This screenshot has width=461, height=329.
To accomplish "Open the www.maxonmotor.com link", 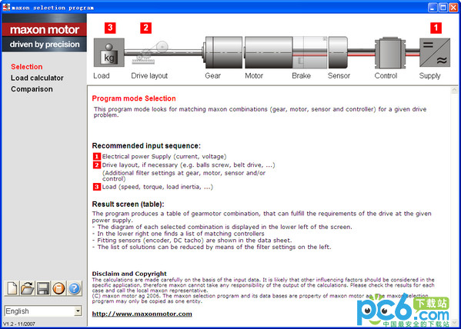I will point(142,314).
